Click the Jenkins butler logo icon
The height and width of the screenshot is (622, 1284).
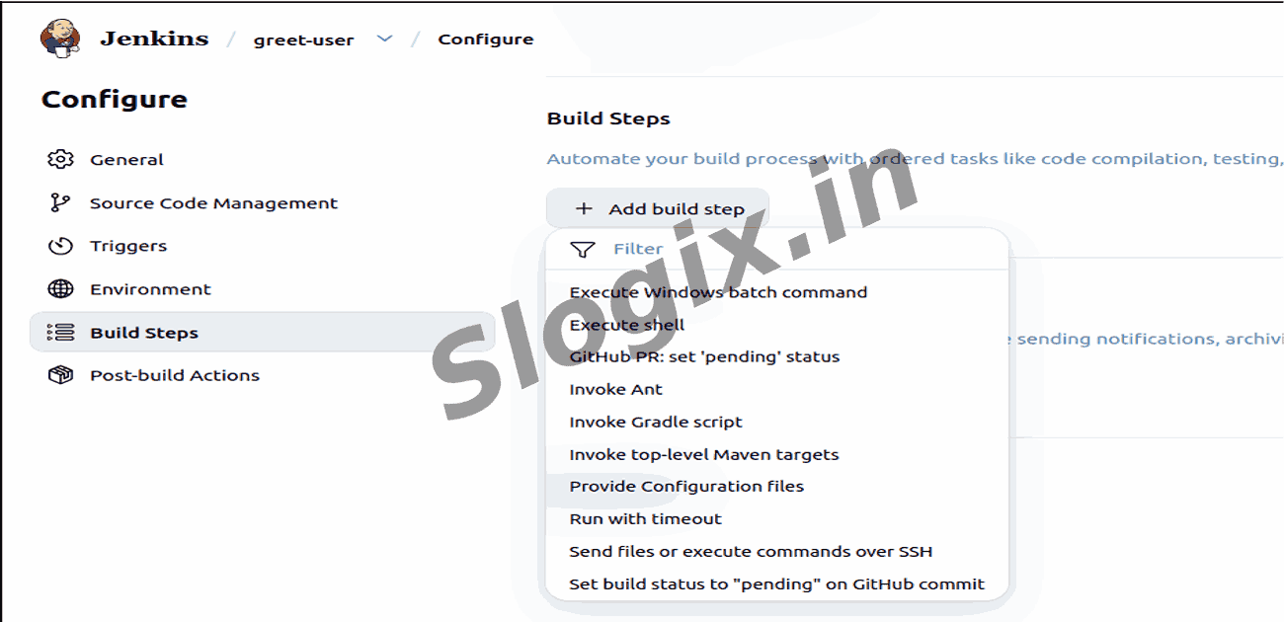(57, 39)
